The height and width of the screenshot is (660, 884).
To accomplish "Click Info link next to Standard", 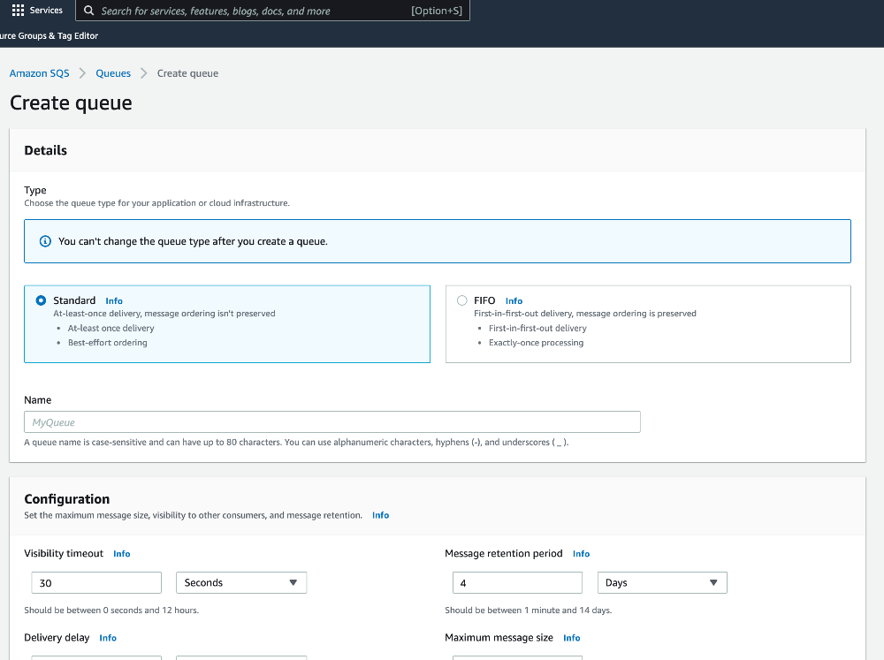I will pos(114,301).
